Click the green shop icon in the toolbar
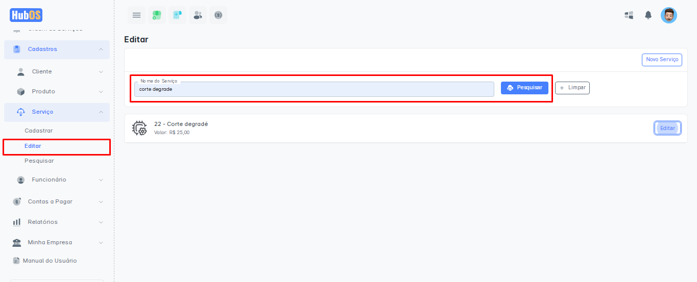 point(157,15)
